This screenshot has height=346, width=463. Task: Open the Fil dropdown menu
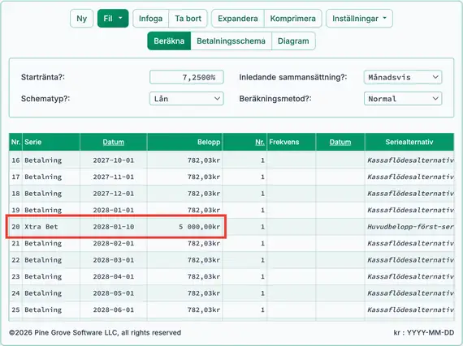pos(113,19)
